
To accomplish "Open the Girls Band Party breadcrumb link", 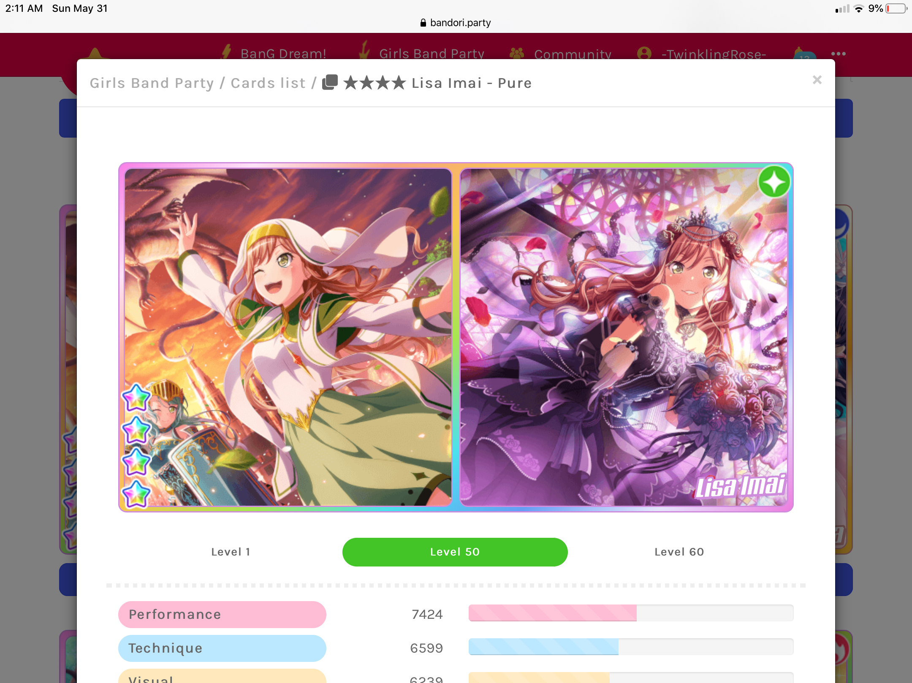I will [x=152, y=83].
